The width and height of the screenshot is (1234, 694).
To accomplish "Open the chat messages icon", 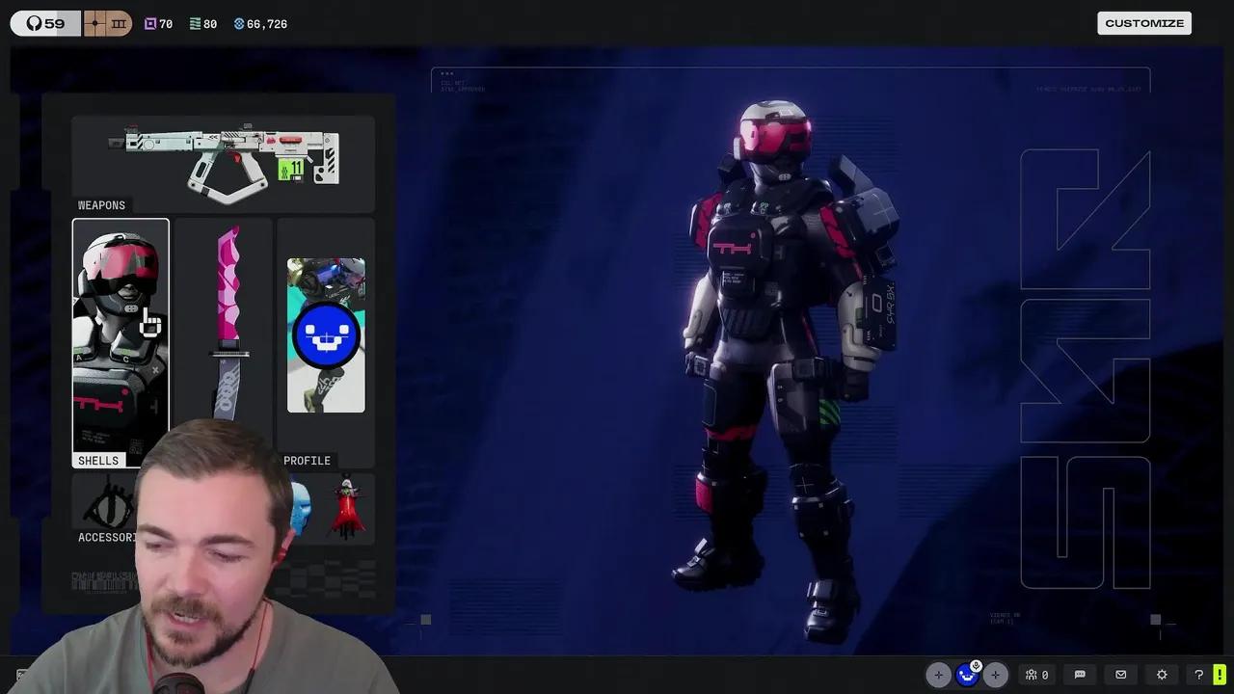I will pos(1080,675).
